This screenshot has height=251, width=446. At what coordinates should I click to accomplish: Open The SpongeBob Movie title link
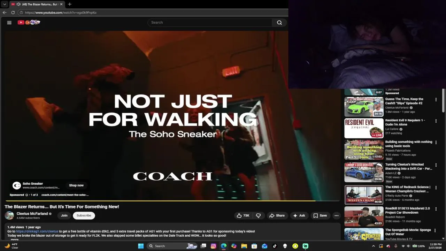point(408,232)
